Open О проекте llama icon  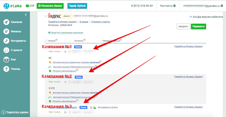pyautogui.click(x=6, y=50)
